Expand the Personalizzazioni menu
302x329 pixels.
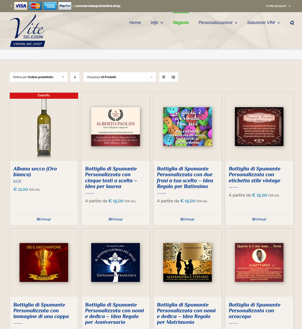click(218, 22)
